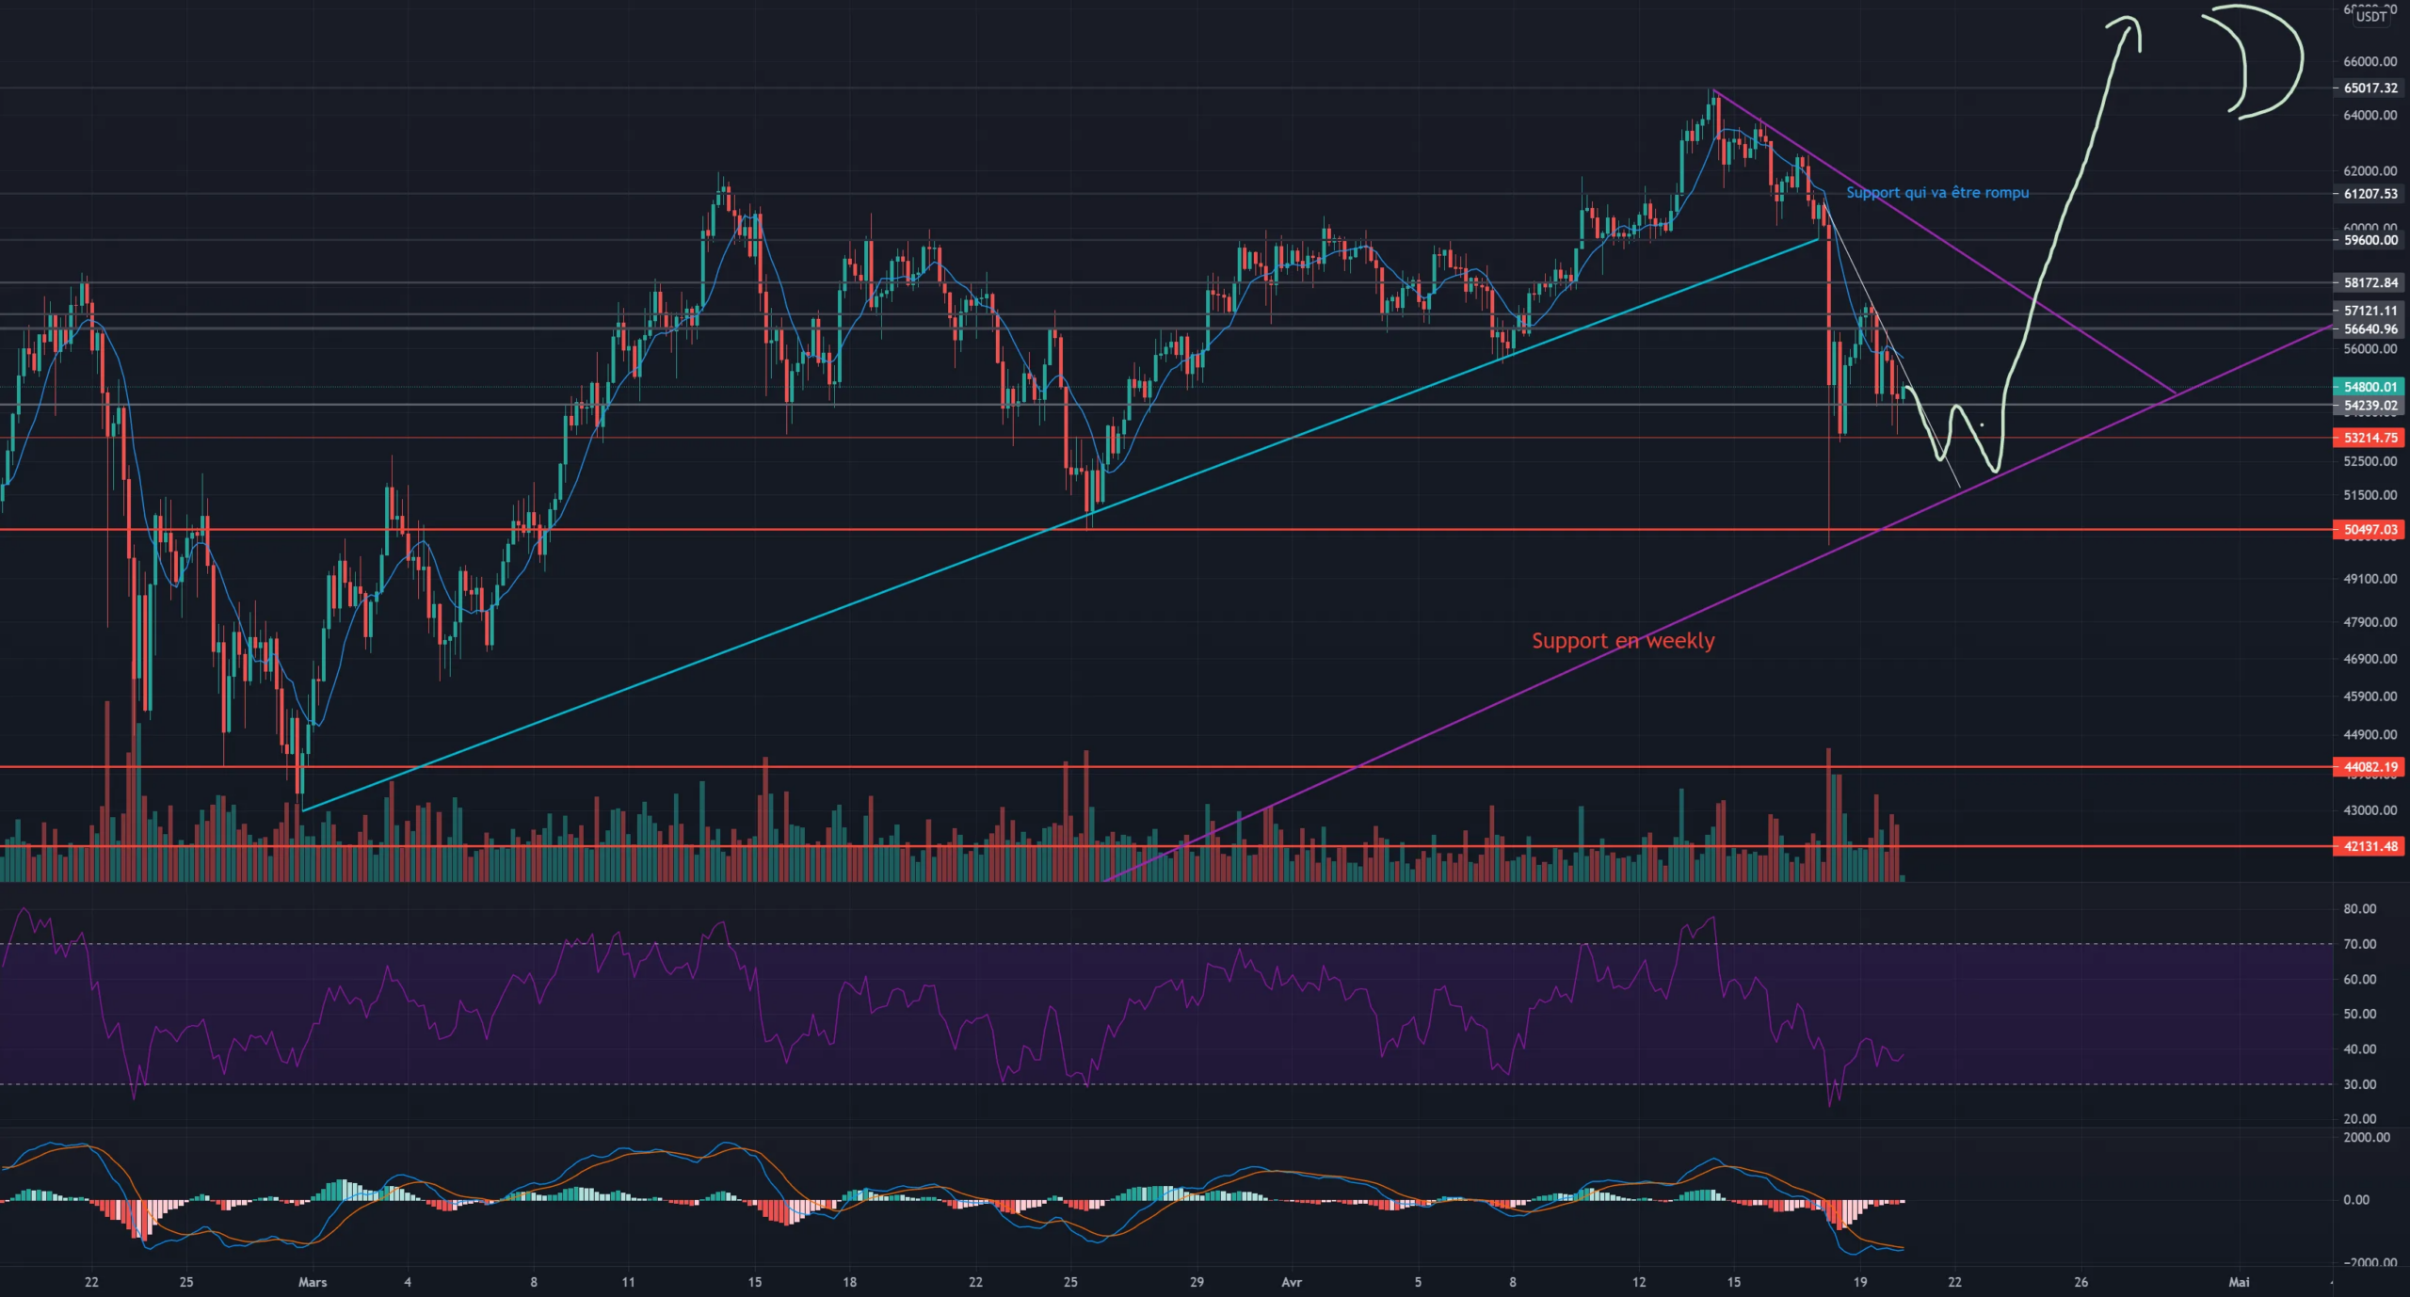Click the '11' date label on the time axis
The height and width of the screenshot is (1297, 2410).
(628, 1282)
